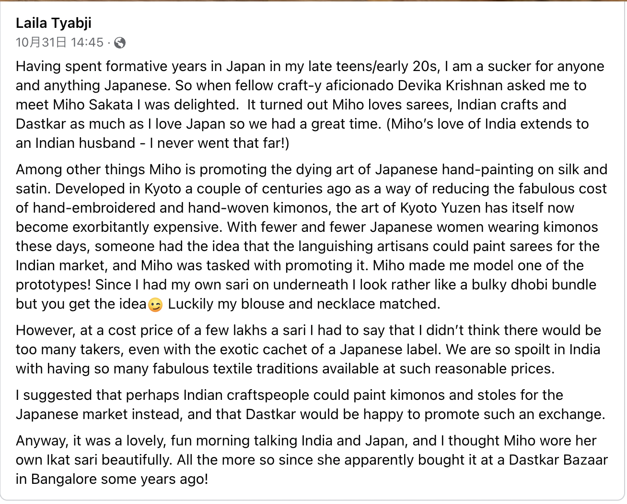This screenshot has height=504, width=627.
Task: Click the paragraph starting 'Anyway, it was a lovely'
Action: [x=307, y=460]
